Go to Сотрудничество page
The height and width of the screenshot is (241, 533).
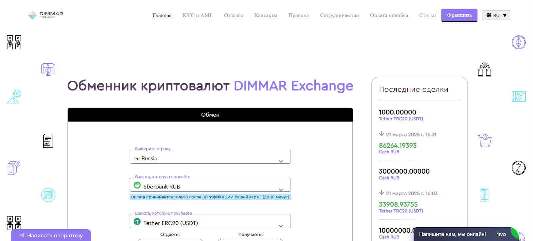point(339,15)
